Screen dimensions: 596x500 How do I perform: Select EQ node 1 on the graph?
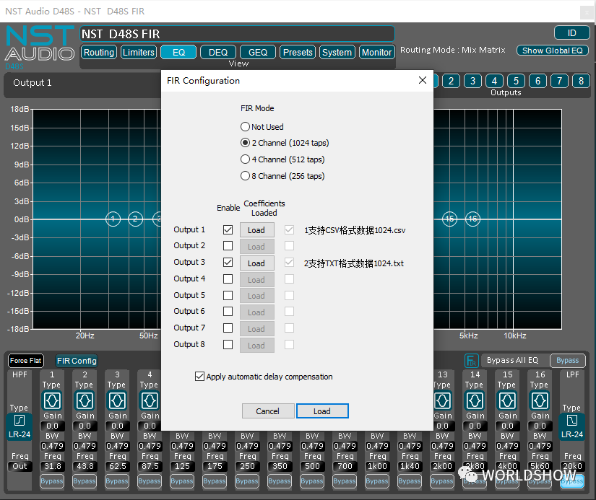tap(113, 219)
